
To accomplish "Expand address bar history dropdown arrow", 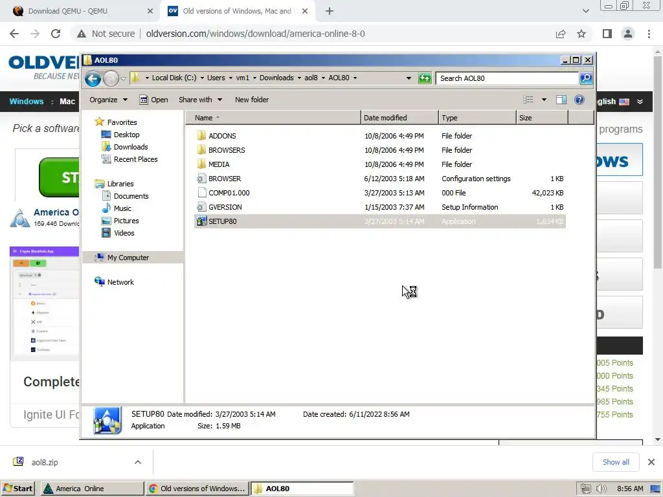I will (x=409, y=78).
